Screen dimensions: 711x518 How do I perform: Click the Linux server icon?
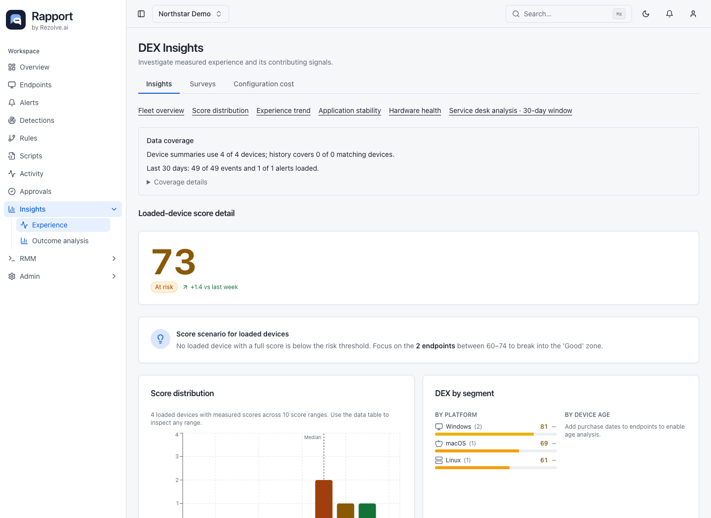tap(439, 460)
